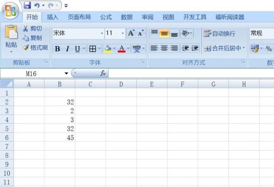Open borders options dropdown arrow
Viewport: 274px width, 187px height.
(99, 48)
